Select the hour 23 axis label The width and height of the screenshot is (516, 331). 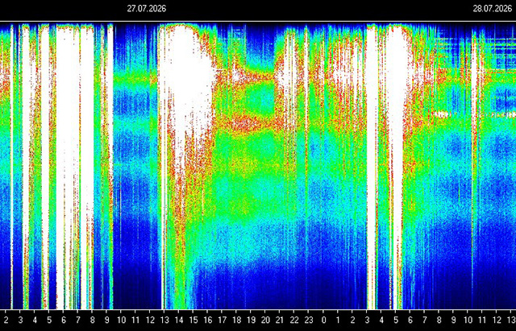coord(309,321)
